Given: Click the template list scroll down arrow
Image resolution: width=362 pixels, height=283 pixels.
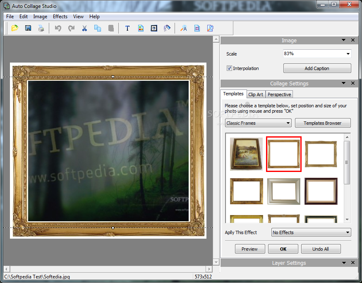Looking at the screenshot, I should pos(347,220).
